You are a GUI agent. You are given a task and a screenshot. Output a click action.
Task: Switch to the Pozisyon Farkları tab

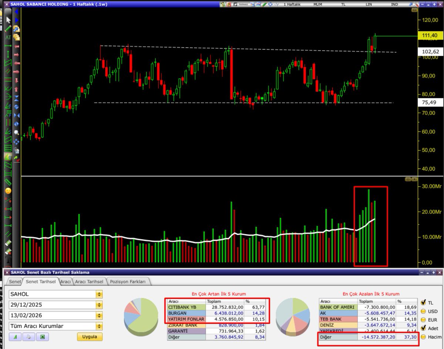click(x=128, y=281)
